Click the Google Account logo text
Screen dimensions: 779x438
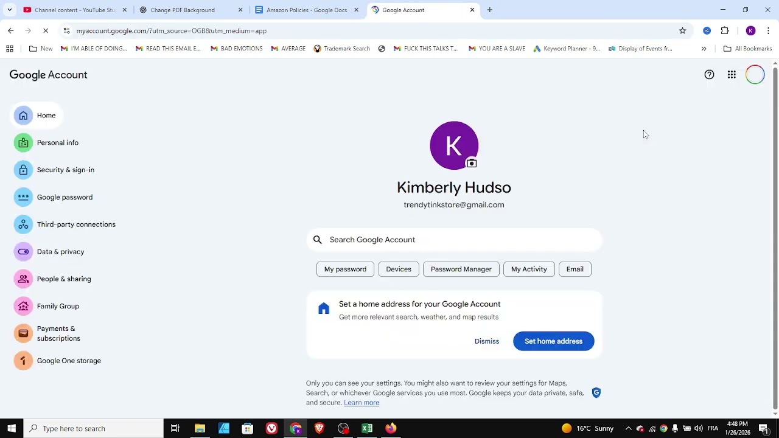[x=48, y=75]
